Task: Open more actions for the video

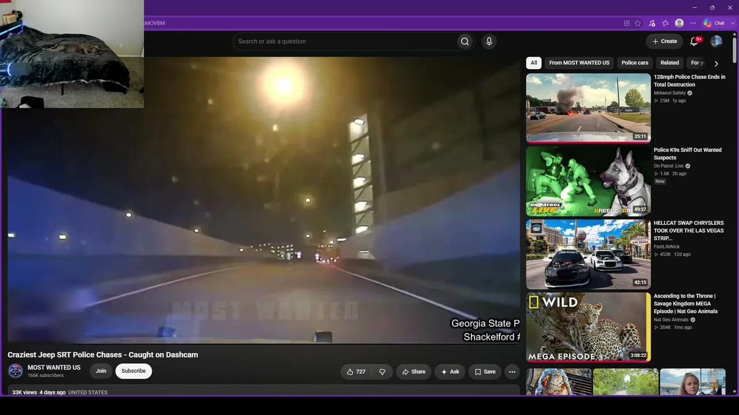Action: (x=512, y=372)
